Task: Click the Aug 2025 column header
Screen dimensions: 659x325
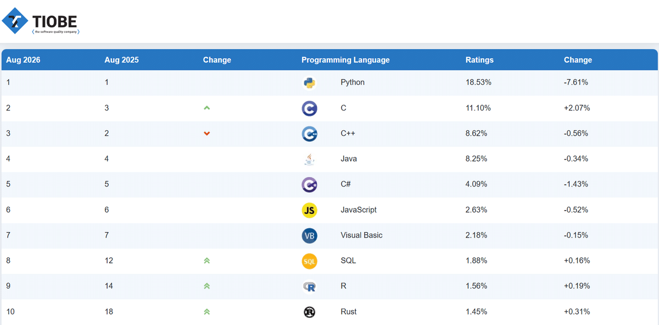Action: tap(121, 60)
